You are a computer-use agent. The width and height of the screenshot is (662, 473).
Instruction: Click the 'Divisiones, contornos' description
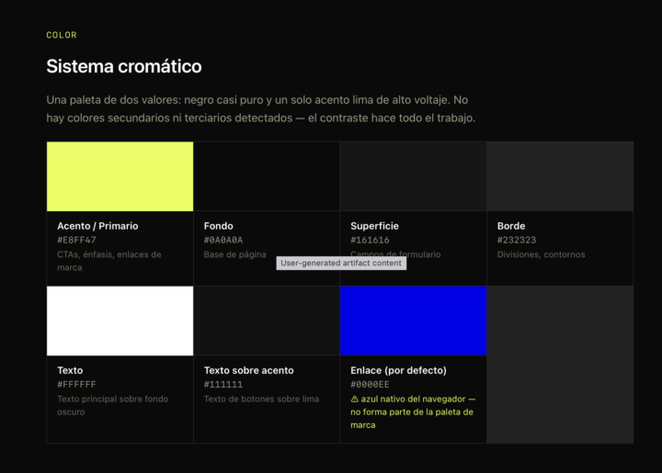pyautogui.click(x=541, y=254)
